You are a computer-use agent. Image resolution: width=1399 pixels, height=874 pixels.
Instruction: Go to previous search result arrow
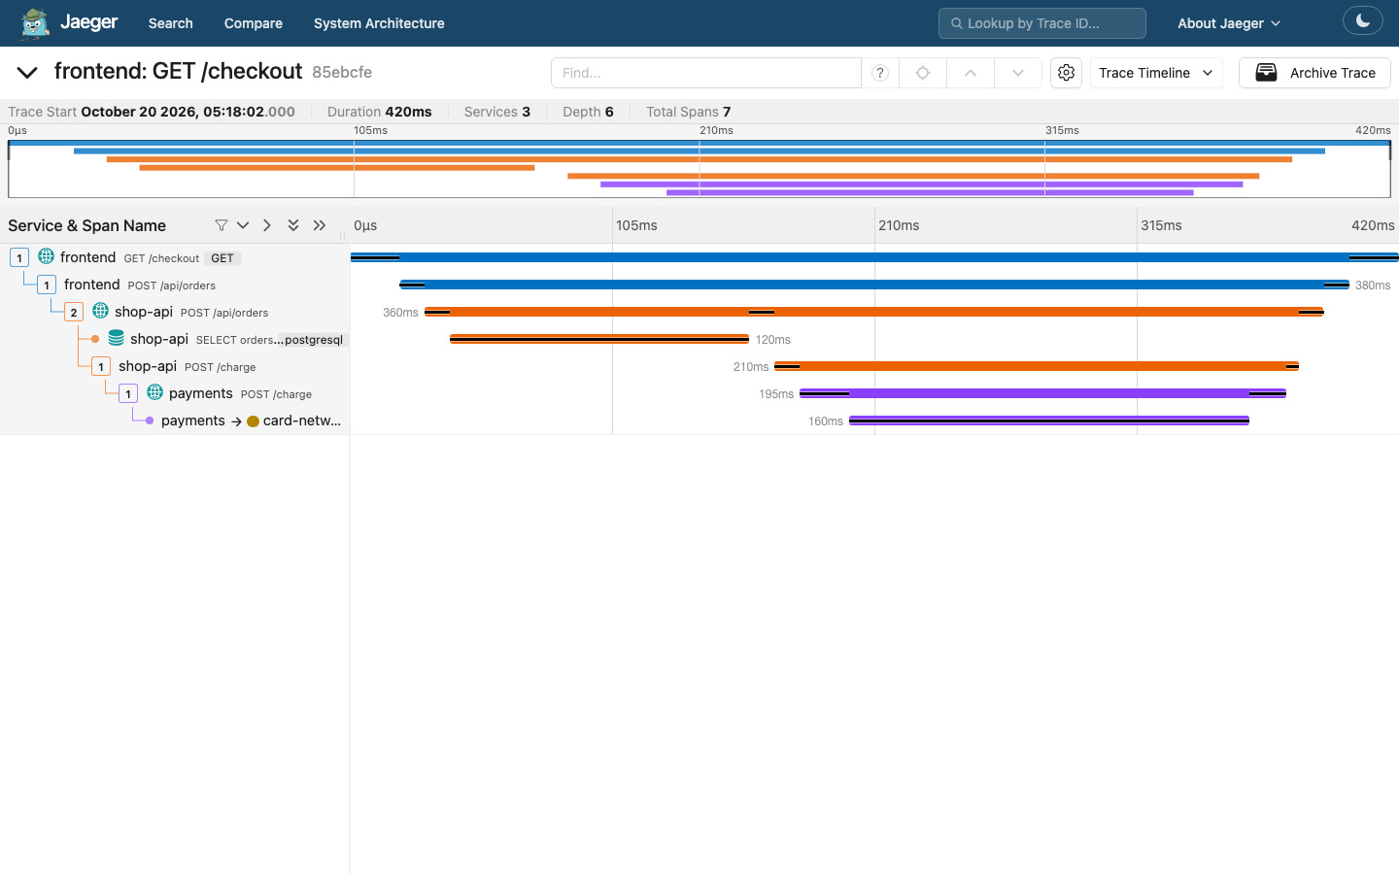pyautogui.click(x=971, y=73)
